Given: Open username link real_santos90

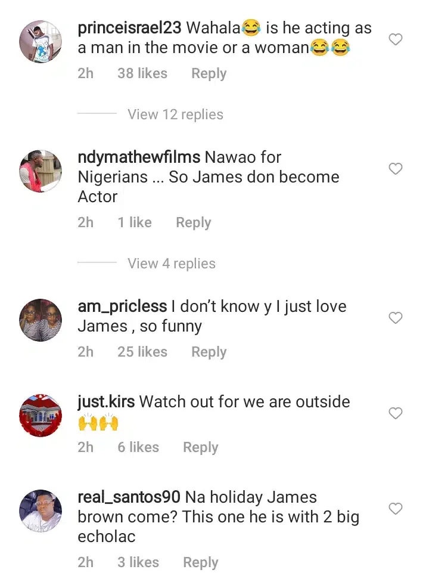Looking at the screenshot, I should coord(129,497).
